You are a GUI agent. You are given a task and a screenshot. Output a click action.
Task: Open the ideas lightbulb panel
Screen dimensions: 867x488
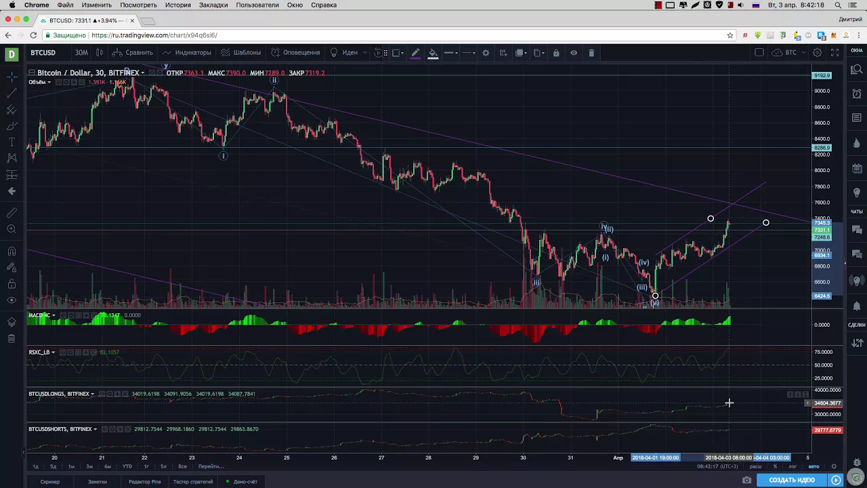[857, 193]
